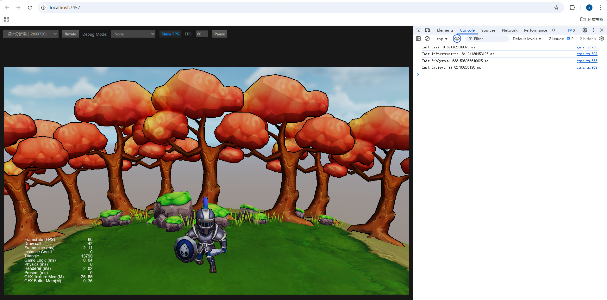Image resolution: width=607 pixels, height=300 pixels.
Task: Open source link game.ts:902
Action: pyautogui.click(x=587, y=68)
